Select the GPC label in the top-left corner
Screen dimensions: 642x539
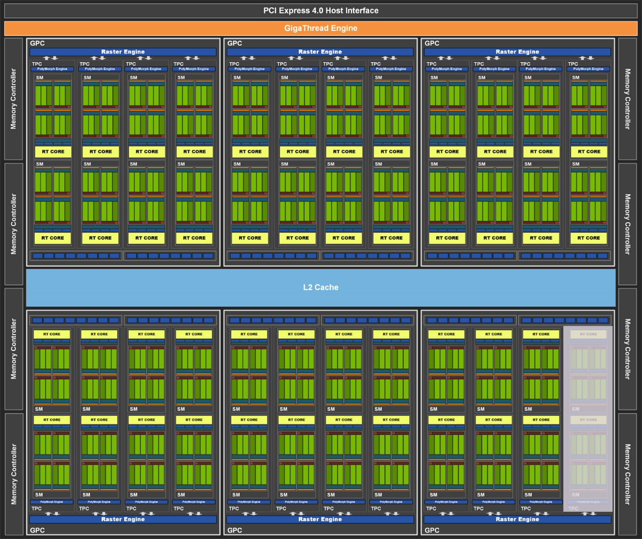click(x=37, y=43)
